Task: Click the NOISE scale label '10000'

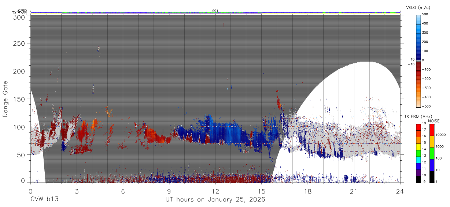Action: [x=440, y=135]
